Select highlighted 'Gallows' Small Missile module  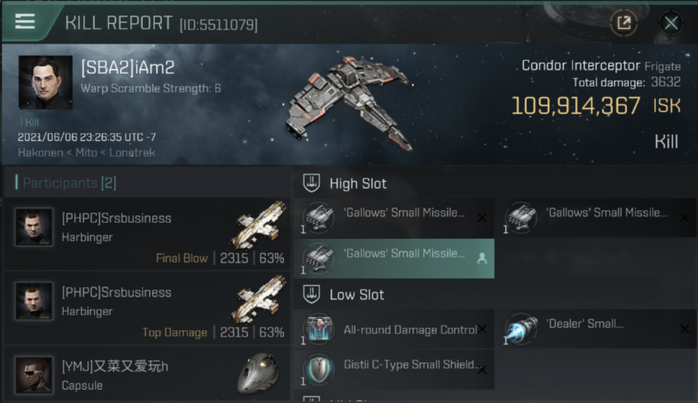[394, 258]
